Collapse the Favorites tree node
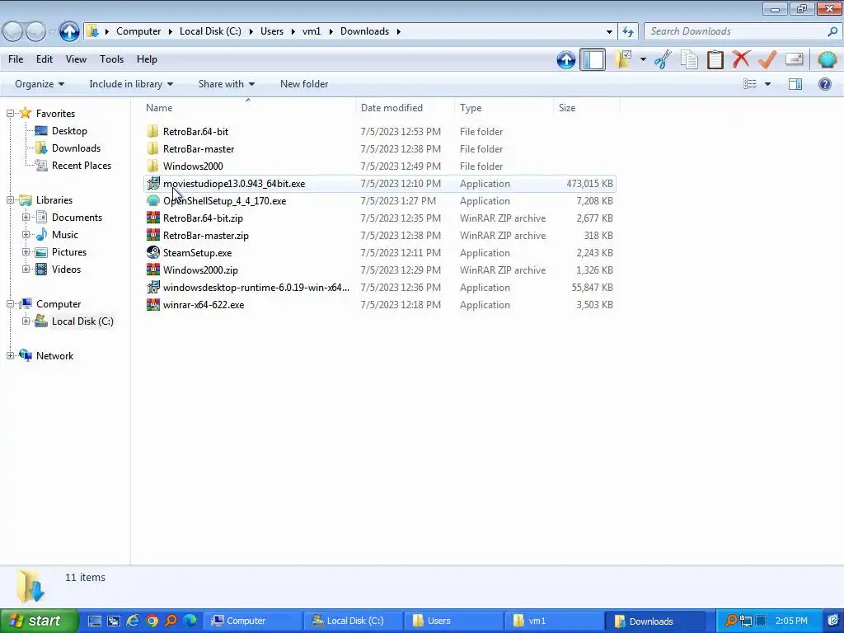 tap(10, 114)
